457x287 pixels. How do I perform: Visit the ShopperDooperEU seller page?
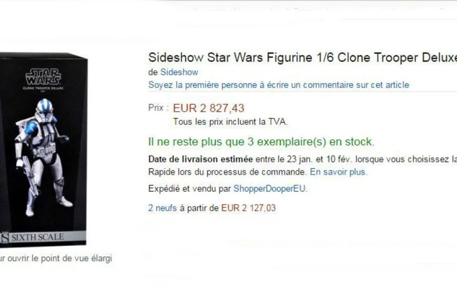(270, 189)
